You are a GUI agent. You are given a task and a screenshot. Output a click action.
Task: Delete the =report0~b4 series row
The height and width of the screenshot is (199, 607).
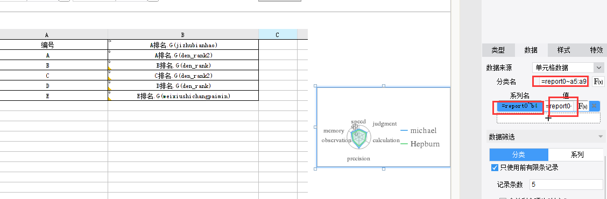coord(594,106)
